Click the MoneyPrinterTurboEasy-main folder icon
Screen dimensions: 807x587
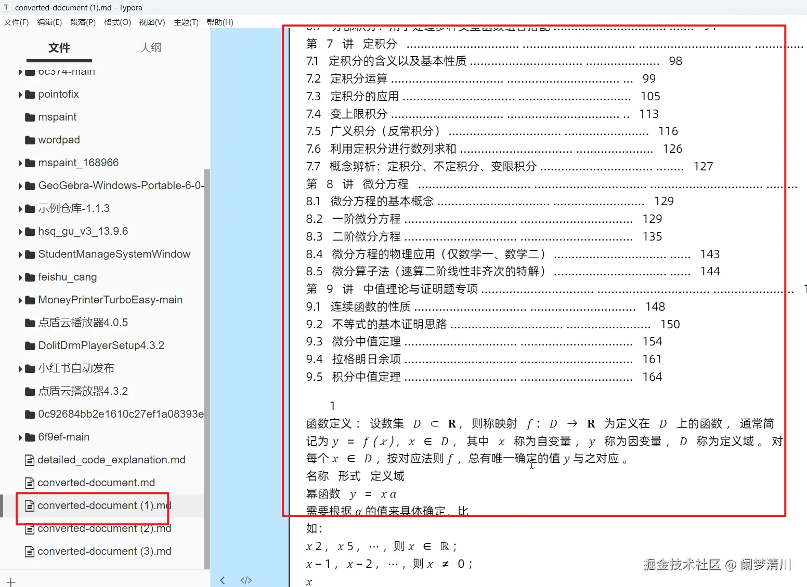(30, 300)
